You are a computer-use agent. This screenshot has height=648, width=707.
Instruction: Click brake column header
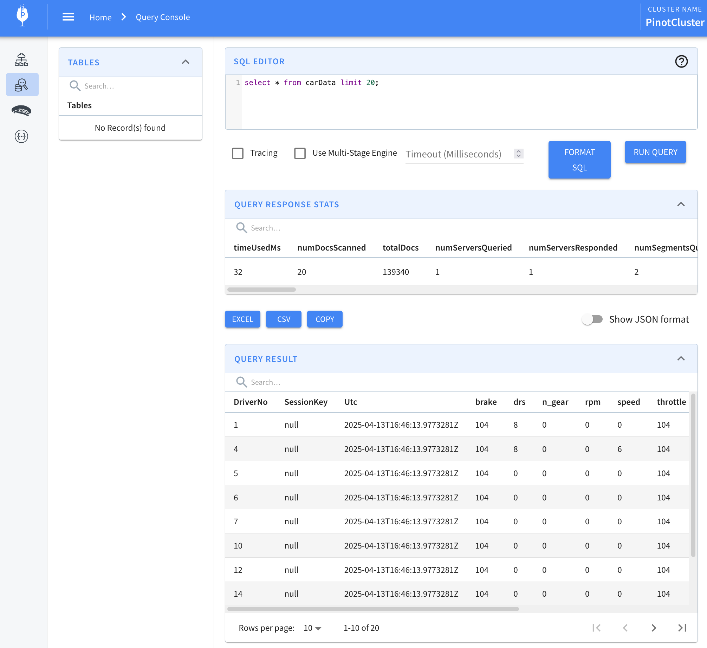486,402
